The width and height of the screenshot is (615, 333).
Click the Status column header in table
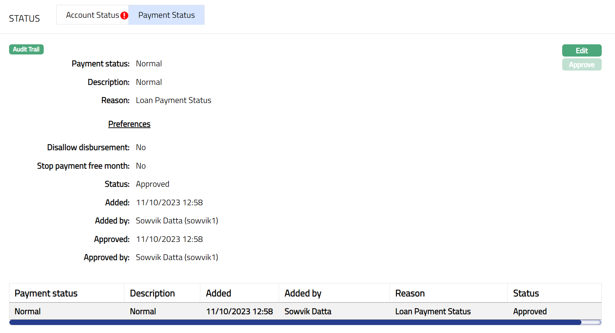pyautogui.click(x=526, y=293)
